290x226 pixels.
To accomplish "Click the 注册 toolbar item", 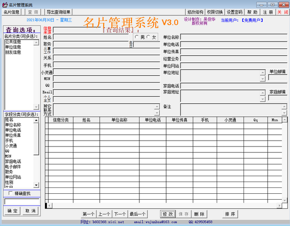I will [x=268, y=12].
